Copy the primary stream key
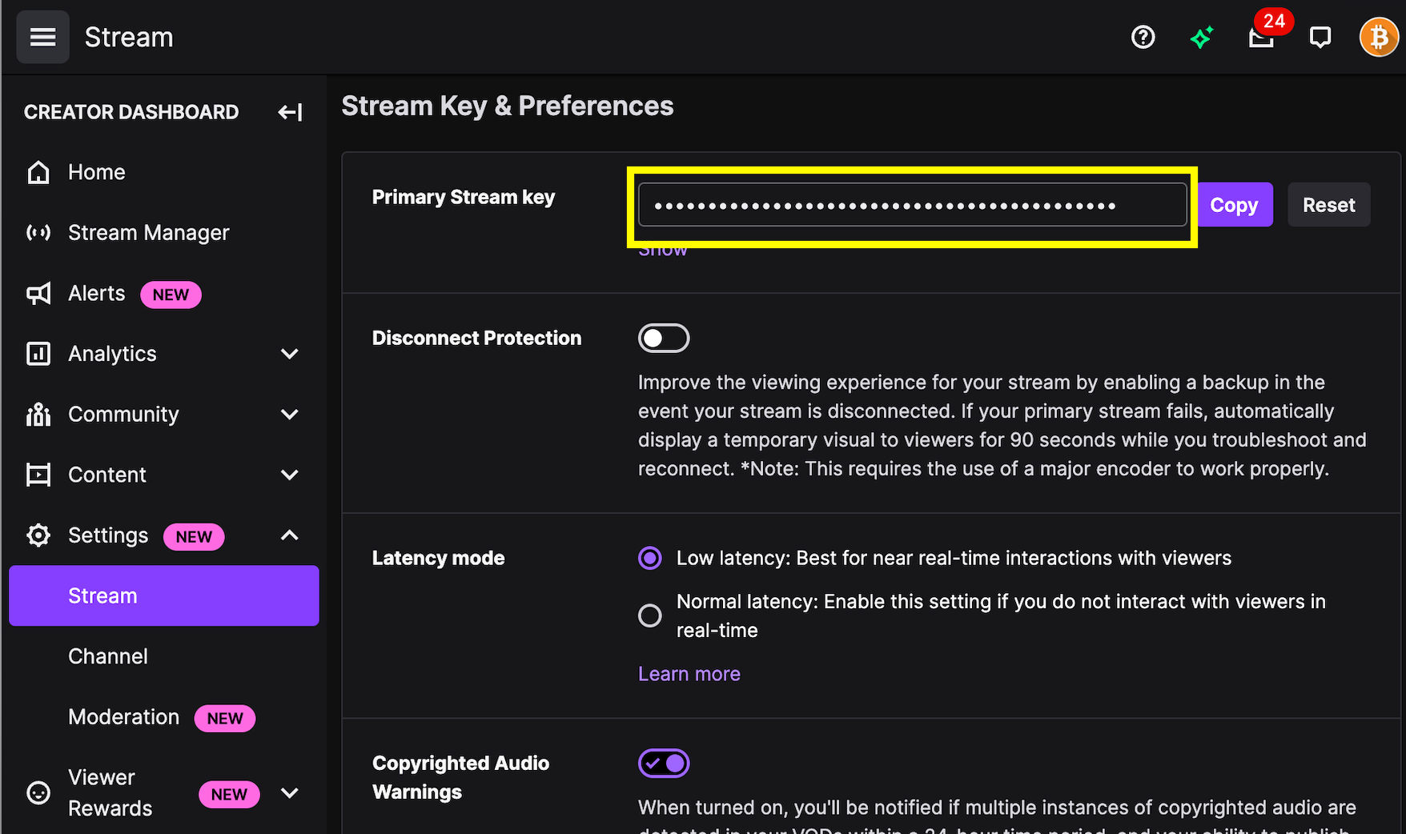This screenshot has width=1406, height=834. click(x=1234, y=205)
